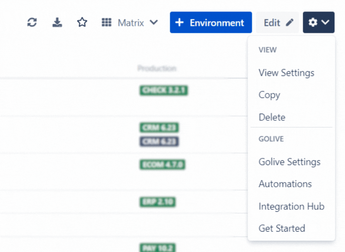Click Get Started in the menu

click(282, 229)
